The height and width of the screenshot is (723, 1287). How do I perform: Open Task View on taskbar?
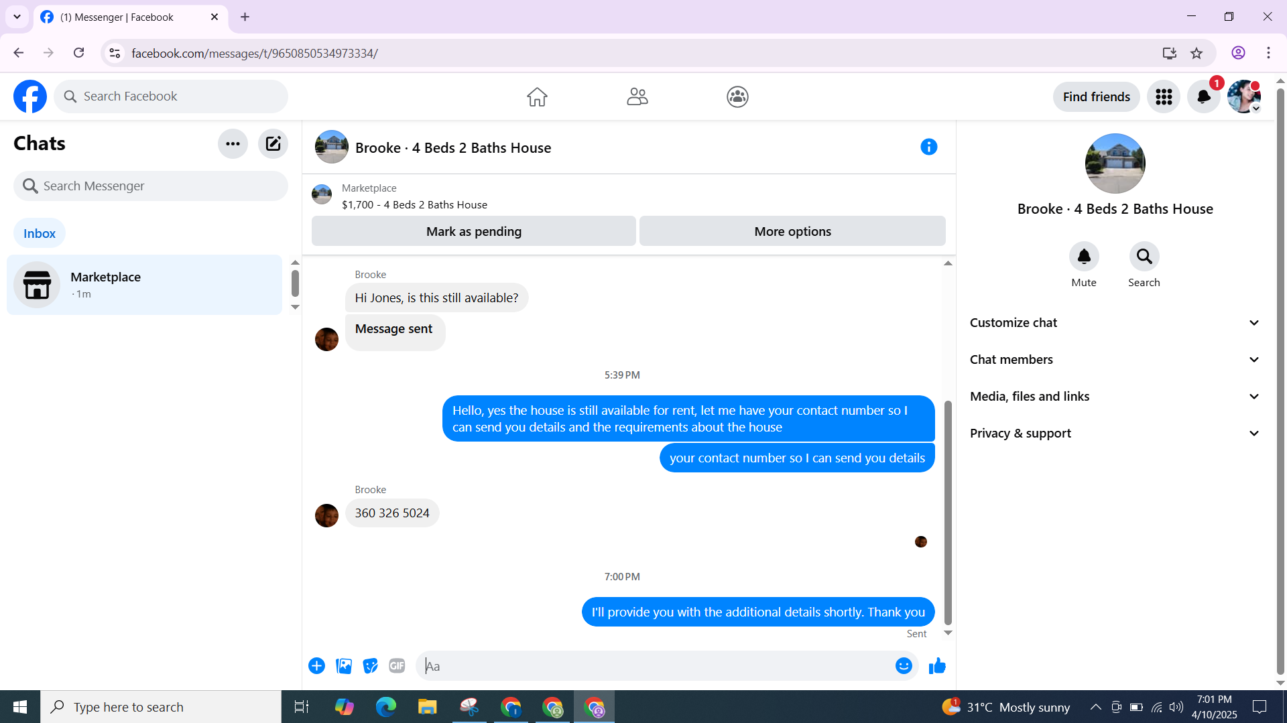pos(302,707)
